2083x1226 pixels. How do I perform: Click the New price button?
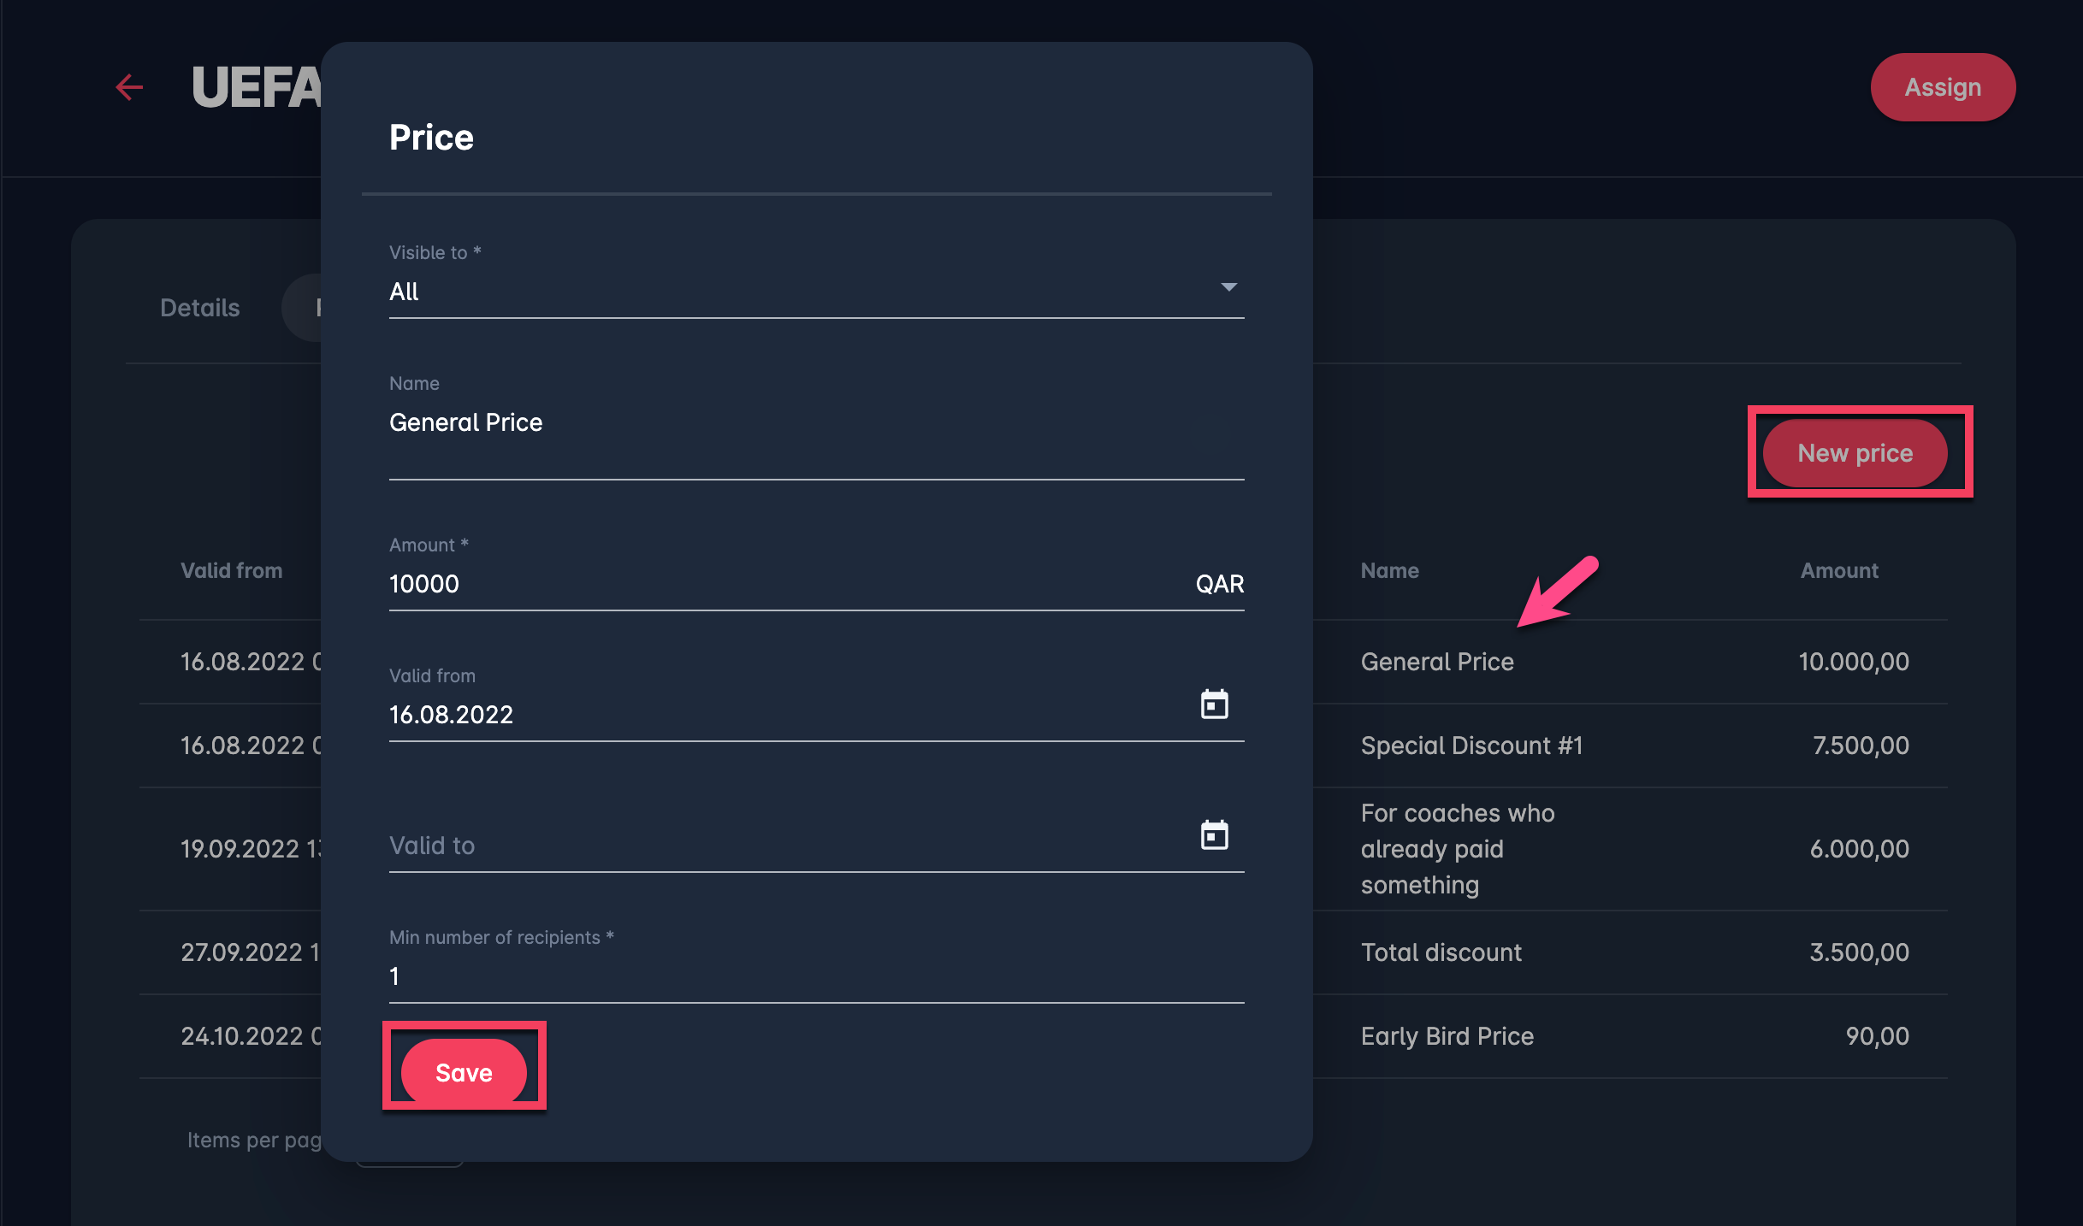(1855, 453)
